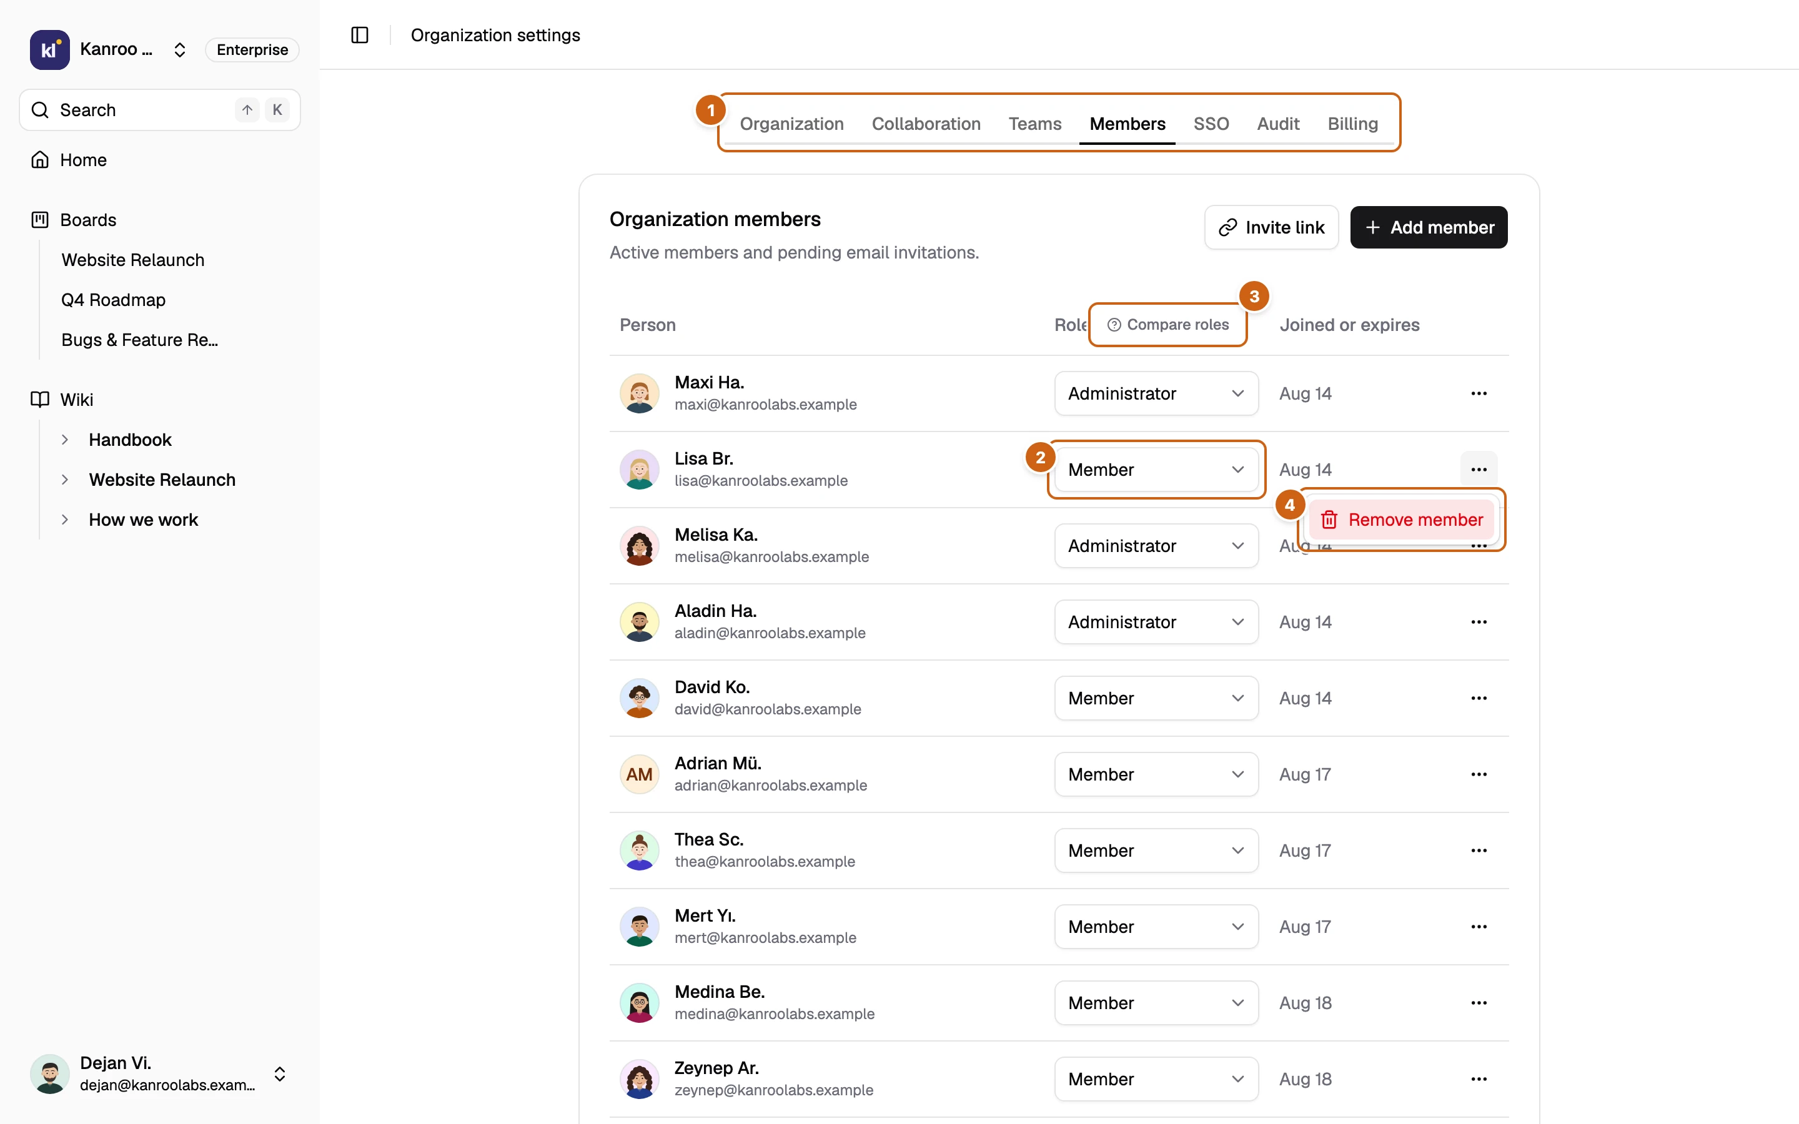
Task: Click the Kanroo workspace logo
Action: click(49, 50)
